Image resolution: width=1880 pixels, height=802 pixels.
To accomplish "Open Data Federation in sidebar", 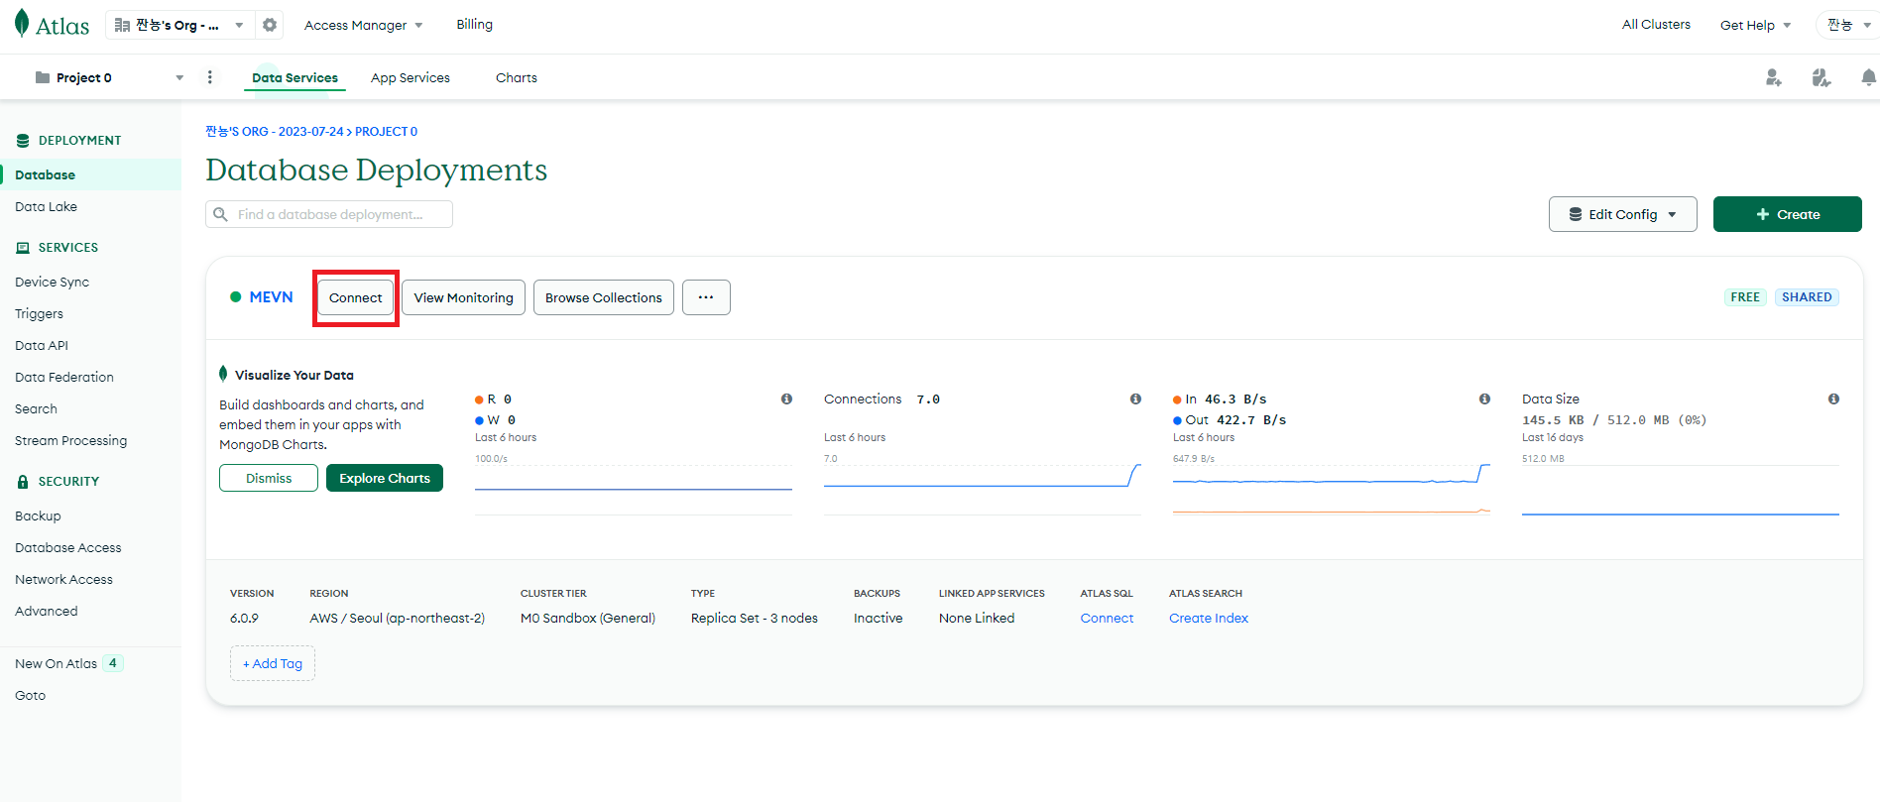I will point(64,377).
